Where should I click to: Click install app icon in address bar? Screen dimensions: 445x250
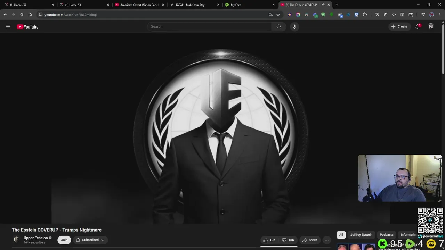click(x=270, y=15)
